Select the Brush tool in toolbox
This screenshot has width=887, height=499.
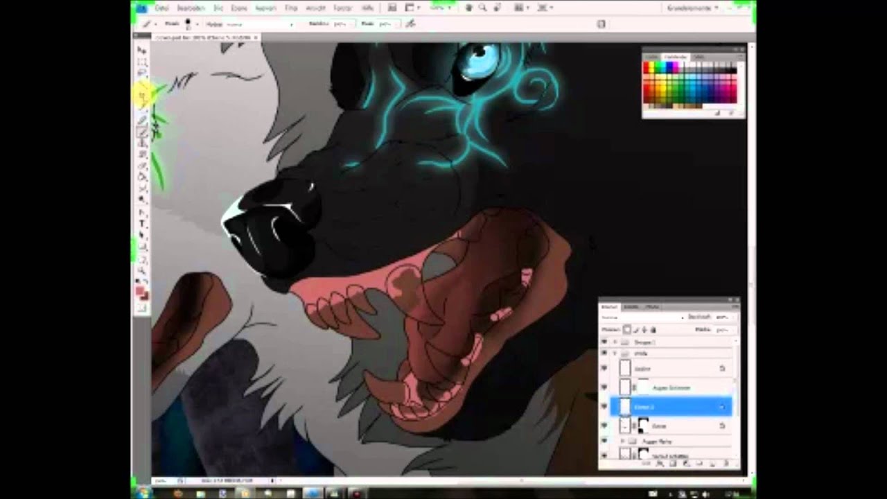click(142, 132)
